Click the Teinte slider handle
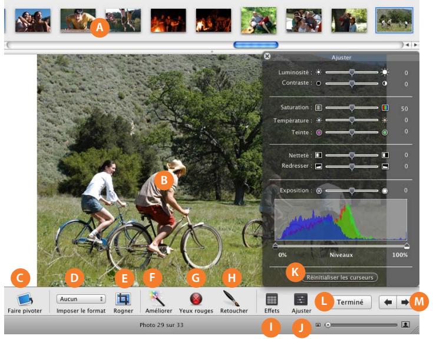Screen dimensions: 433x339 [352, 132]
